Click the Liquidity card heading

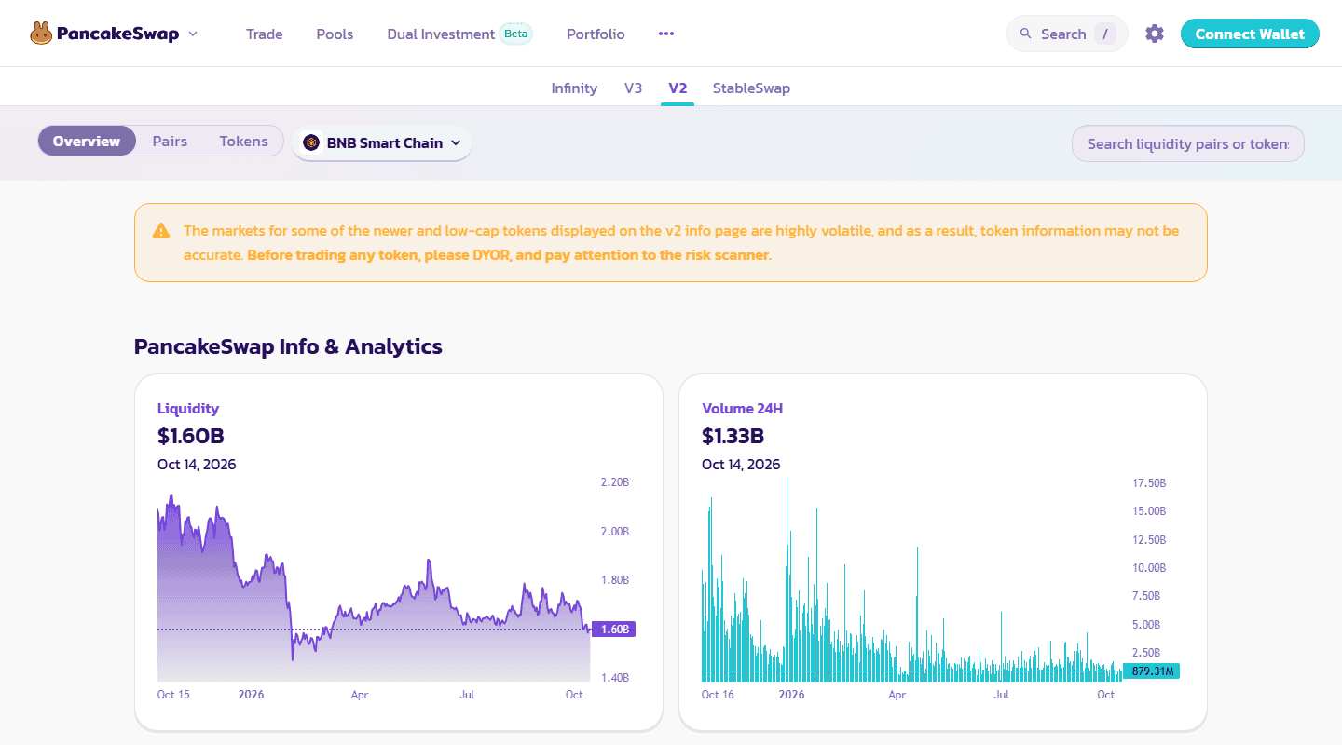[x=188, y=408]
